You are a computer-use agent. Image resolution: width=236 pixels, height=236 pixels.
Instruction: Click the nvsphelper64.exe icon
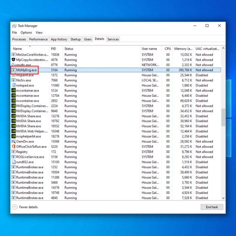tap(14, 137)
